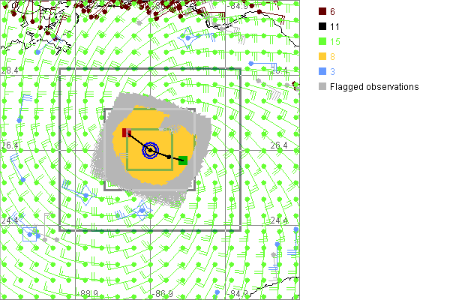Click the 24.4 latitude label on right

[279, 220]
